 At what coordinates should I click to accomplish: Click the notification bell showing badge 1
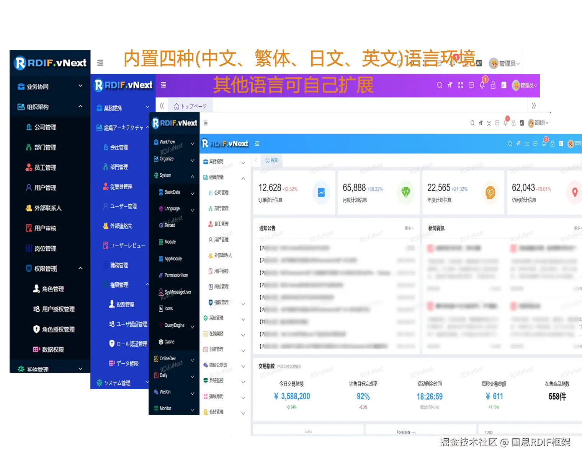click(482, 85)
